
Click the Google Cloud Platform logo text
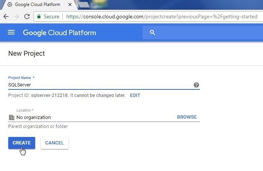(59, 33)
